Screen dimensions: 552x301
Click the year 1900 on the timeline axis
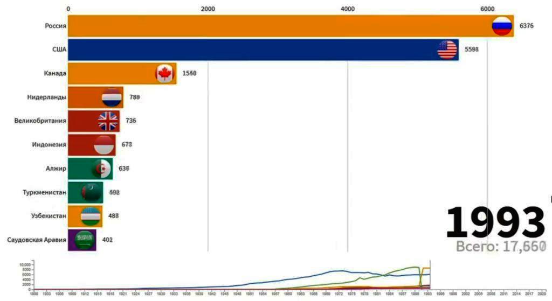coord(34,293)
